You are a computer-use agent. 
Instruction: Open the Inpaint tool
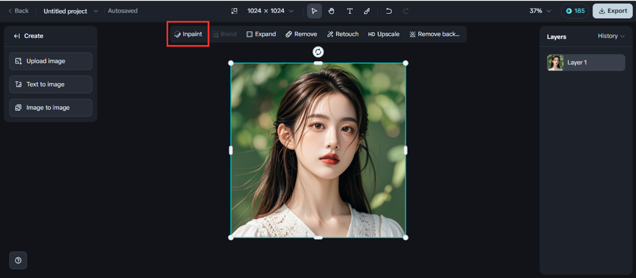(x=188, y=34)
